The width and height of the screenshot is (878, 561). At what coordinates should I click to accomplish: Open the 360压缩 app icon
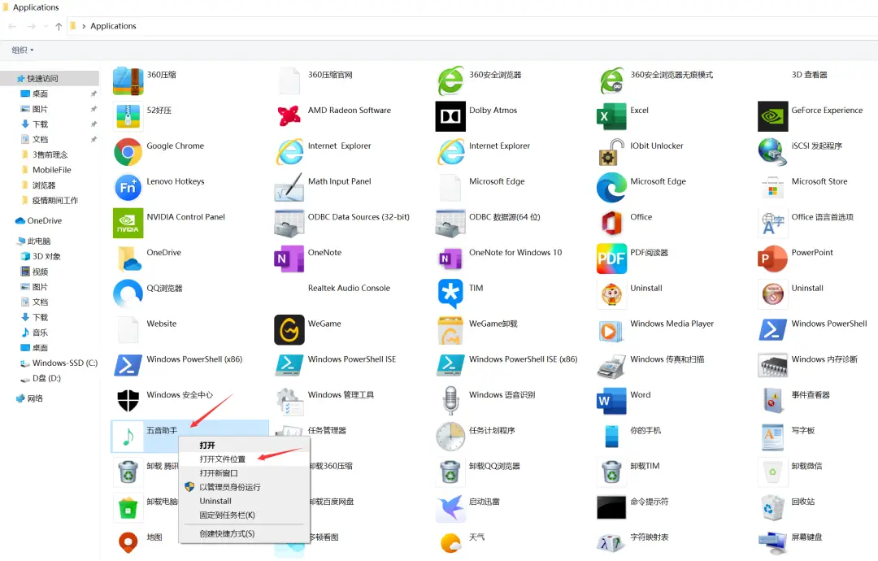tap(128, 81)
